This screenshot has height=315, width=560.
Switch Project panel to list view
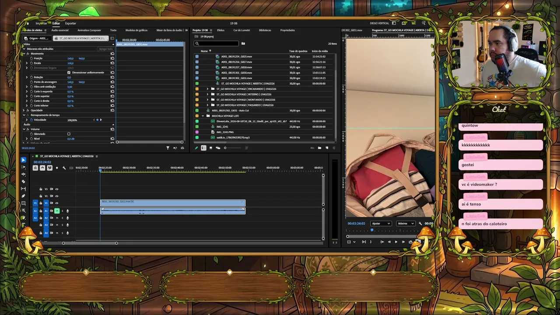(203, 148)
